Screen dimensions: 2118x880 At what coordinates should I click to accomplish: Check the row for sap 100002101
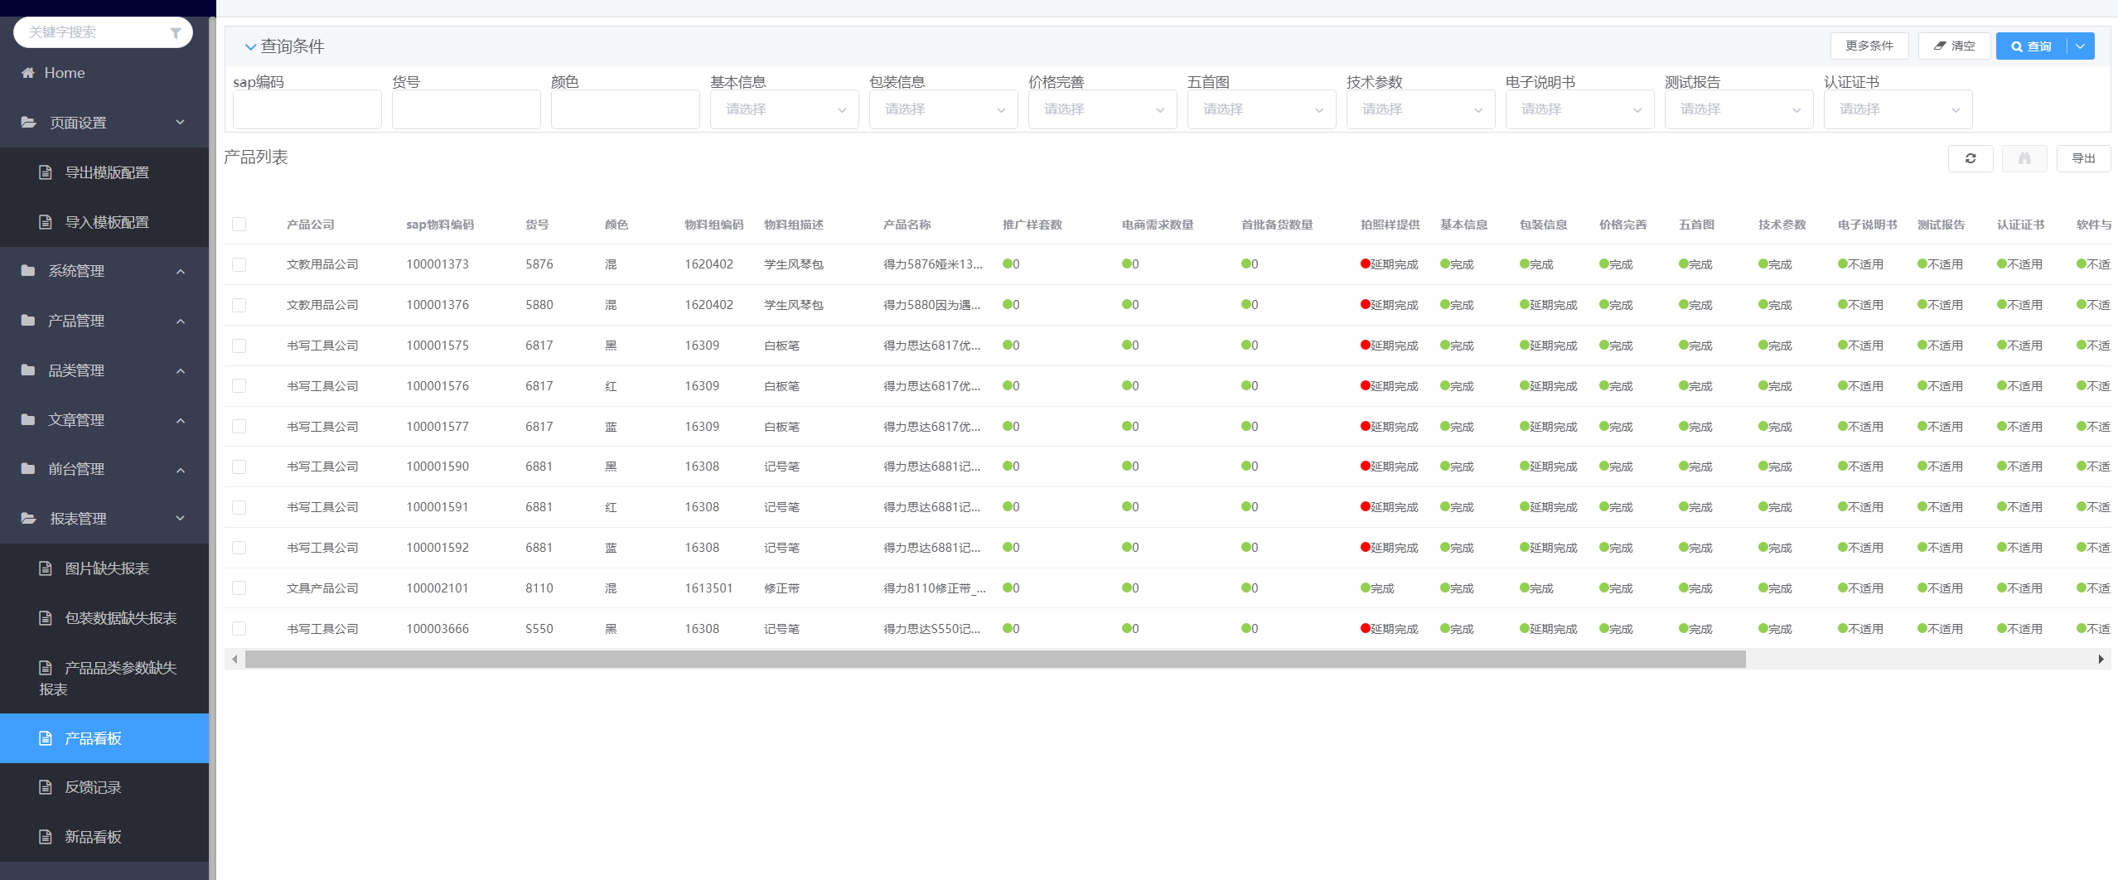(x=239, y=588)
